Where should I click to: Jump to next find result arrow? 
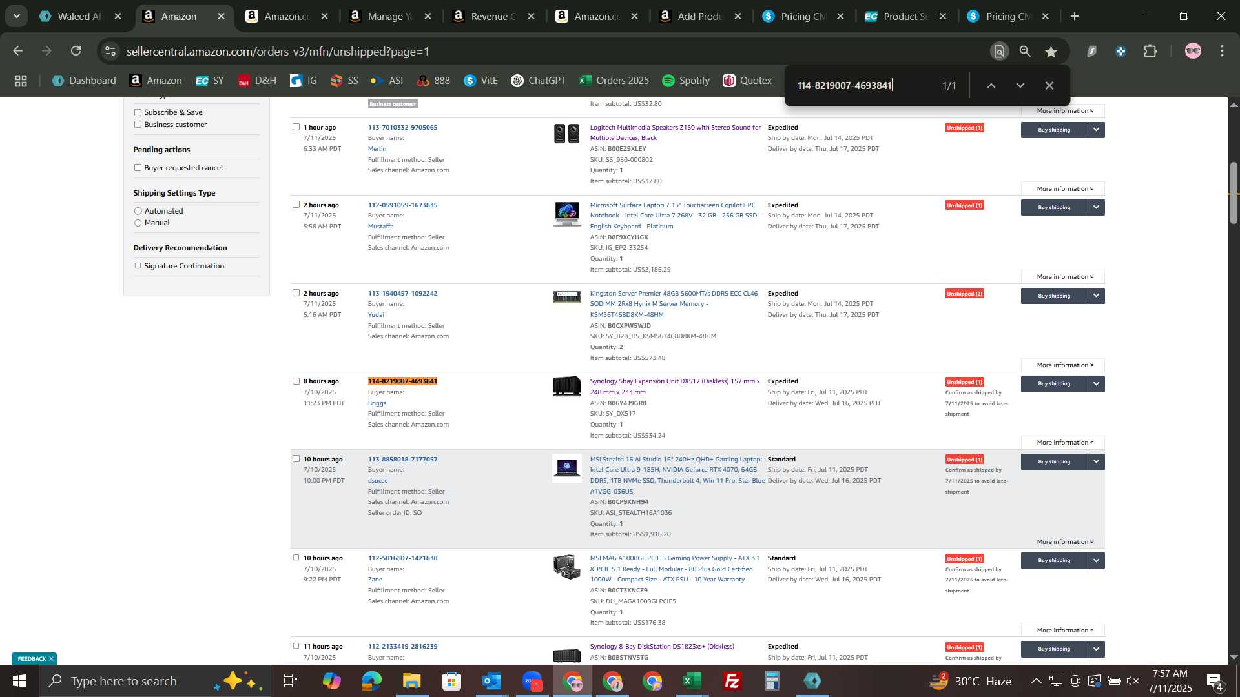(x=1020, y=85)
